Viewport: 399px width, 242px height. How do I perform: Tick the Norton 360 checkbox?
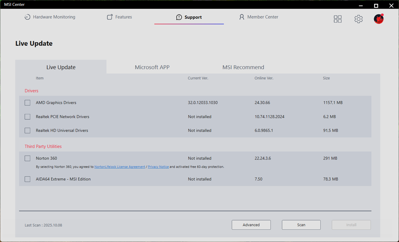click(28, 158)
